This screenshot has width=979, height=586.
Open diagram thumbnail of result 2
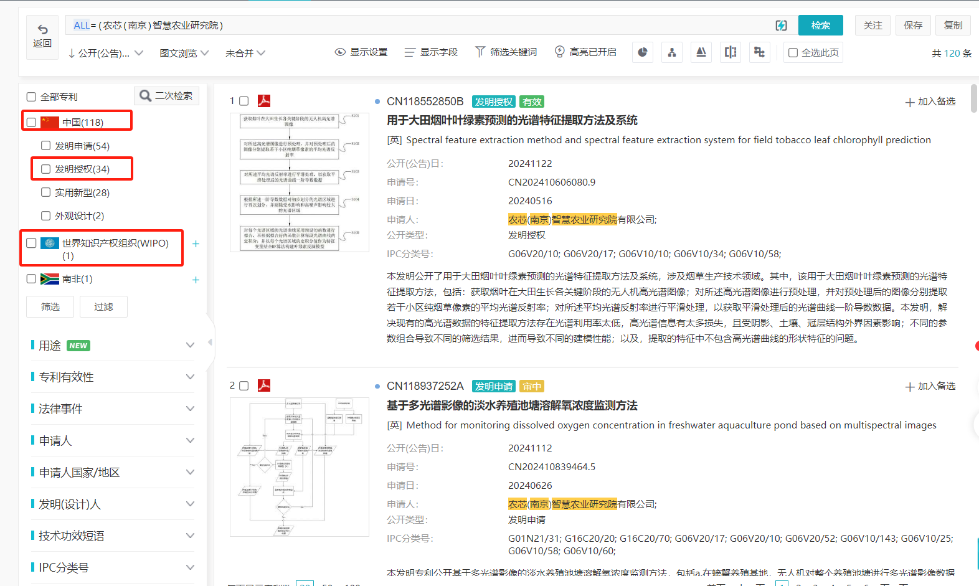(300, 467)
